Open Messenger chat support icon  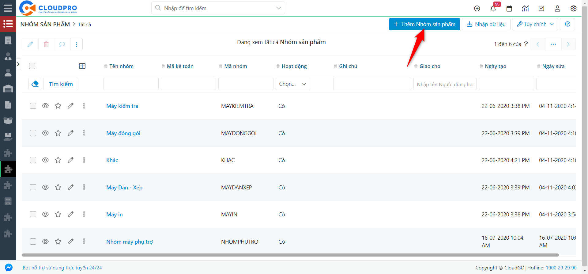(x=9, y=268)
